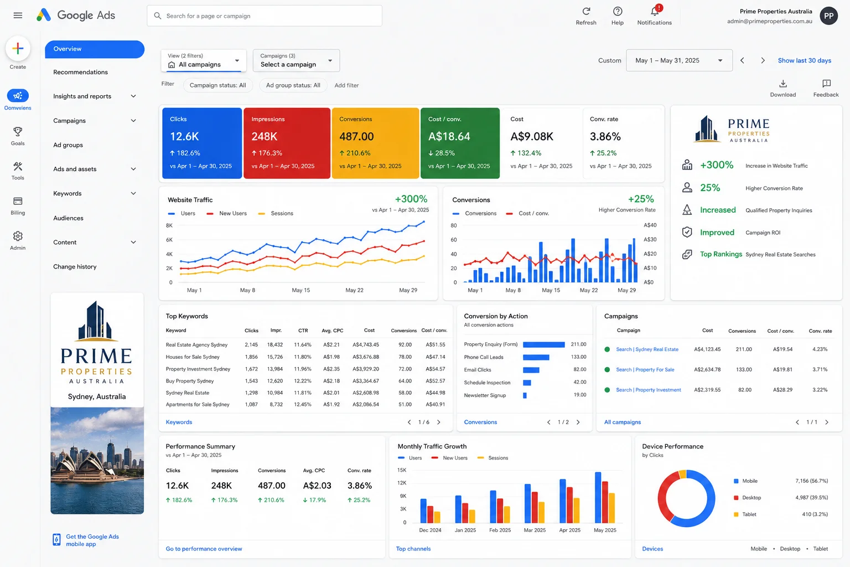This screenshot has width=850, height=567.
Task: Open the View All campaigns dropdown
Action: point(204,60)
